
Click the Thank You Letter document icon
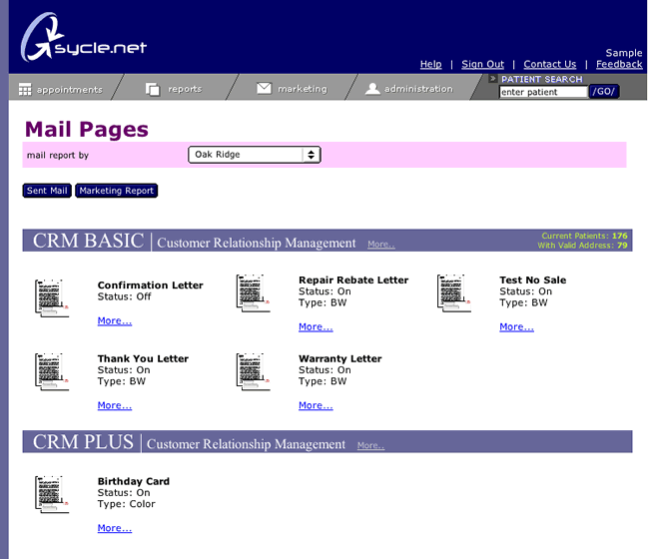52,371
